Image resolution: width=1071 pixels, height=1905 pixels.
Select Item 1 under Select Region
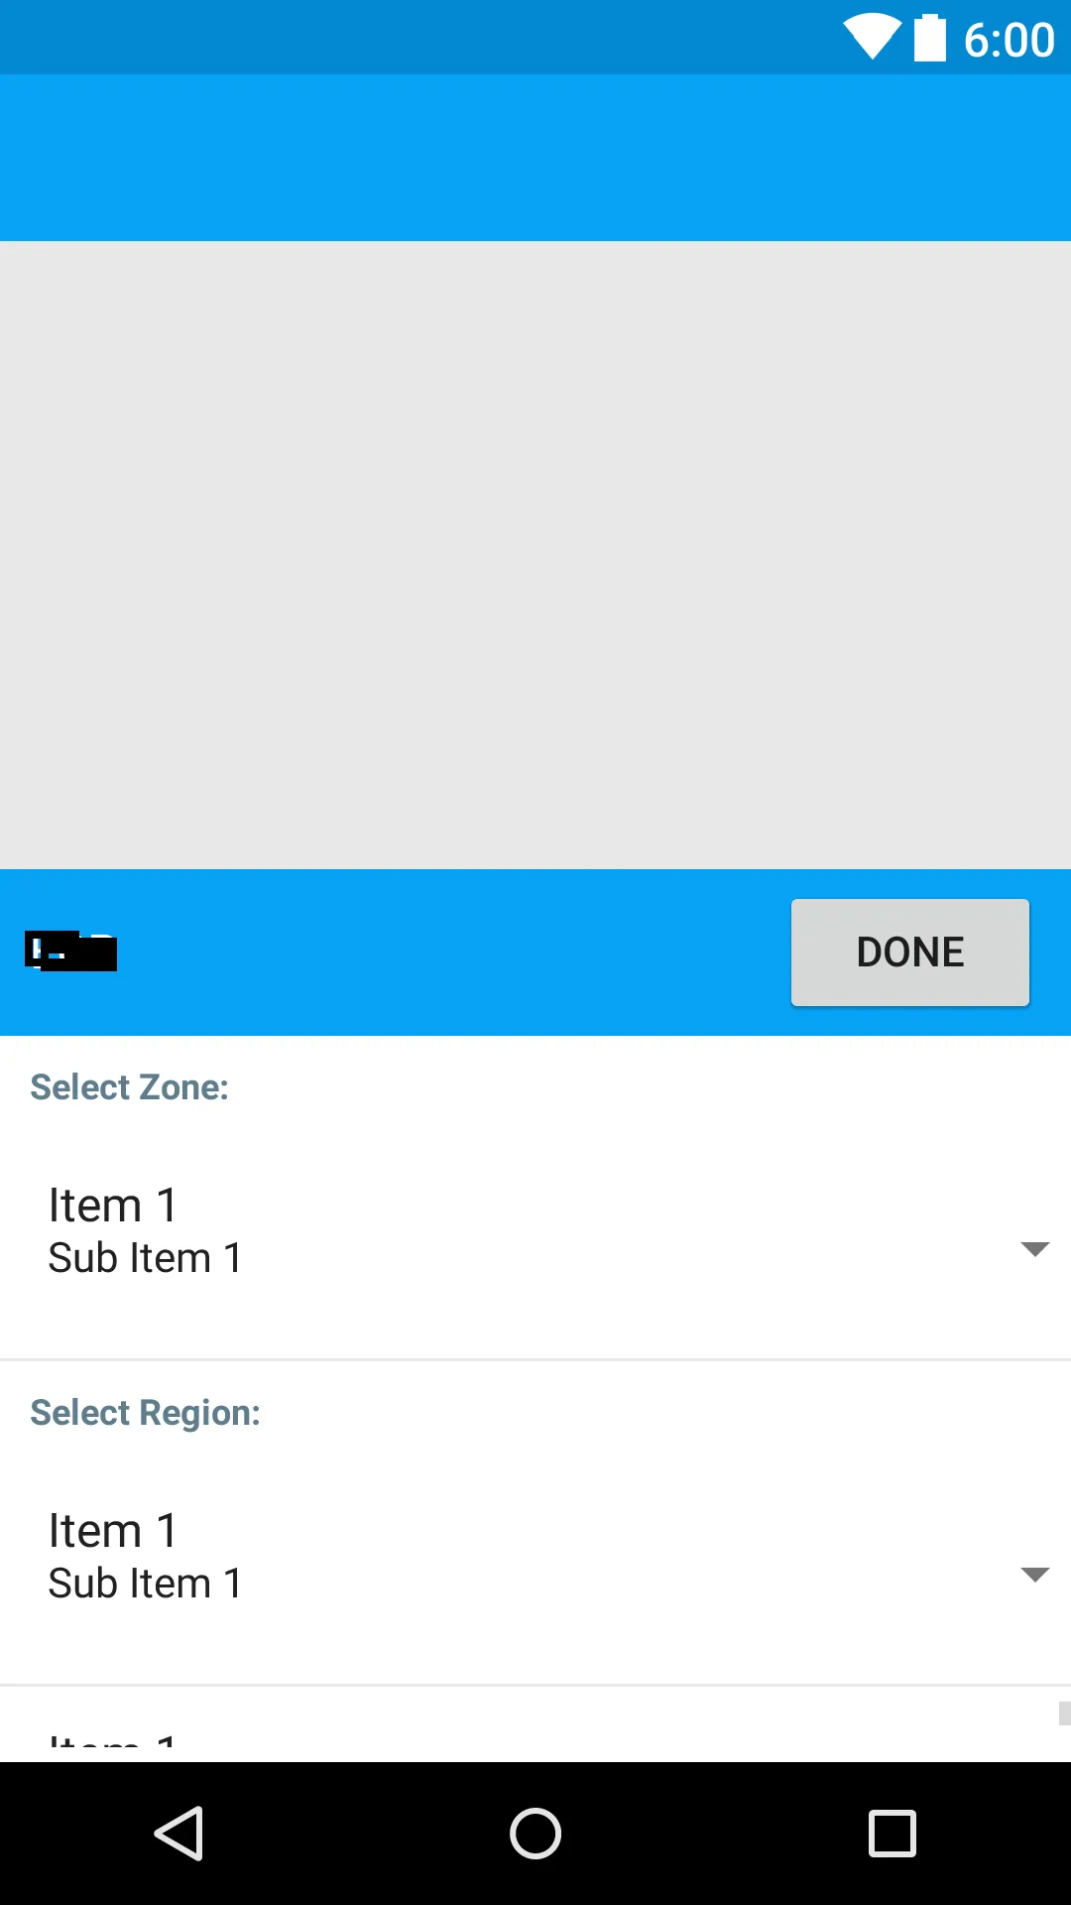coord(113,1531)
